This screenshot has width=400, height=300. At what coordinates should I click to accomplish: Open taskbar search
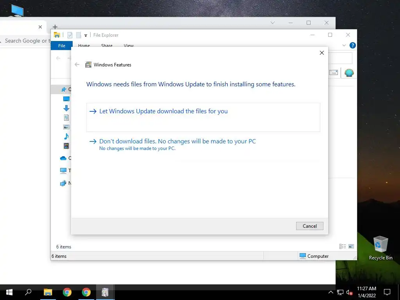pos(28,292)
